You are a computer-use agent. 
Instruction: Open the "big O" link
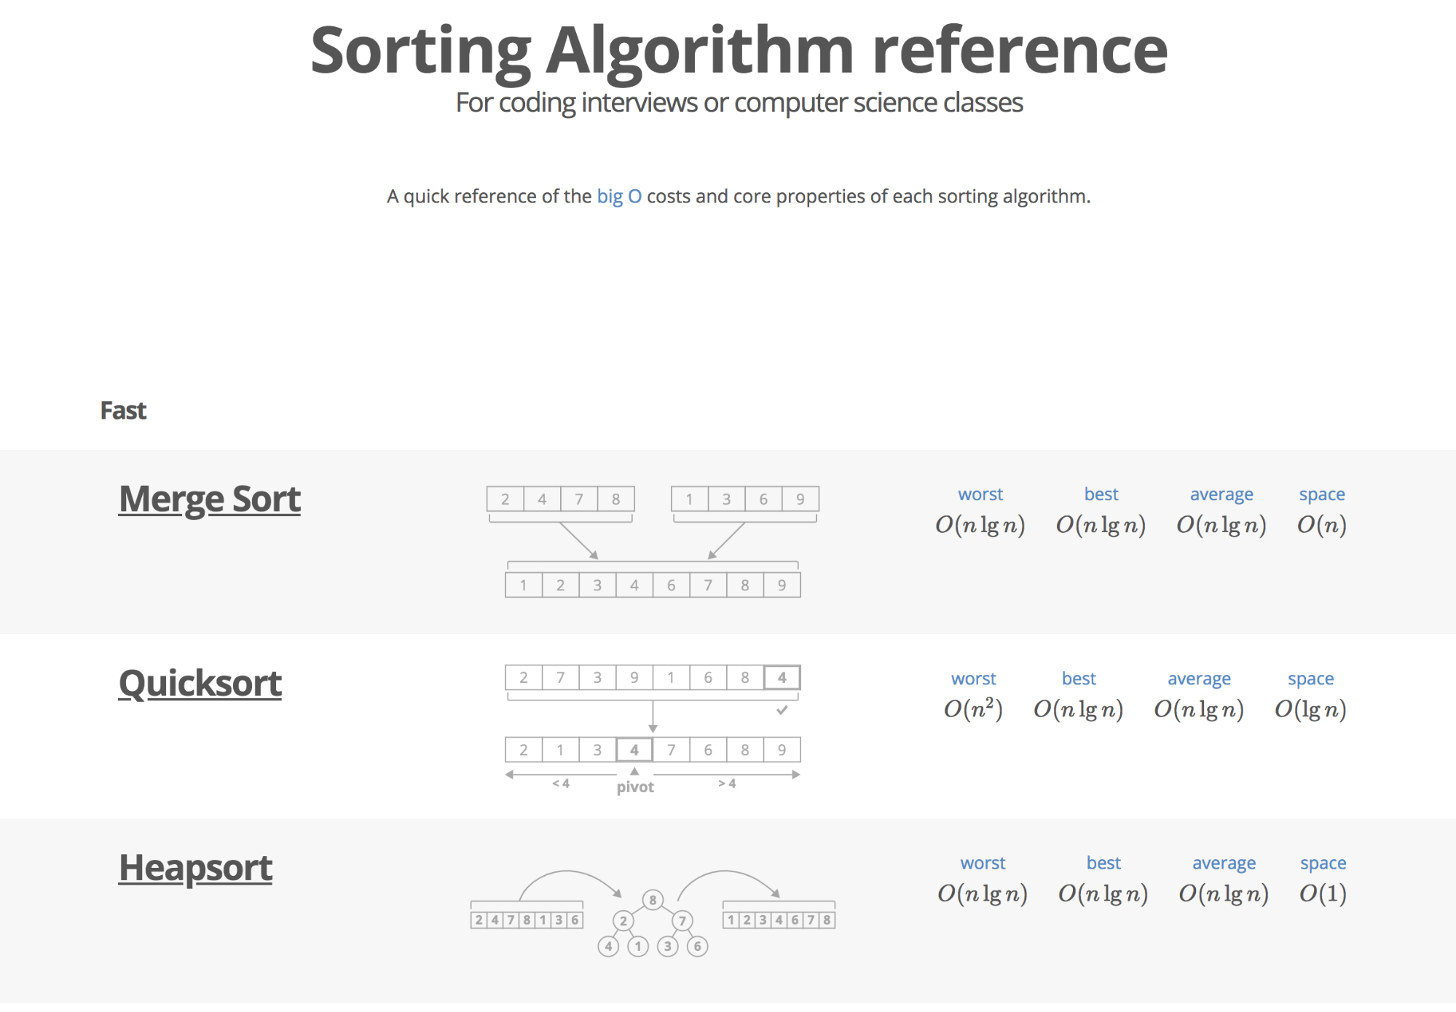(x=618, y=197)
